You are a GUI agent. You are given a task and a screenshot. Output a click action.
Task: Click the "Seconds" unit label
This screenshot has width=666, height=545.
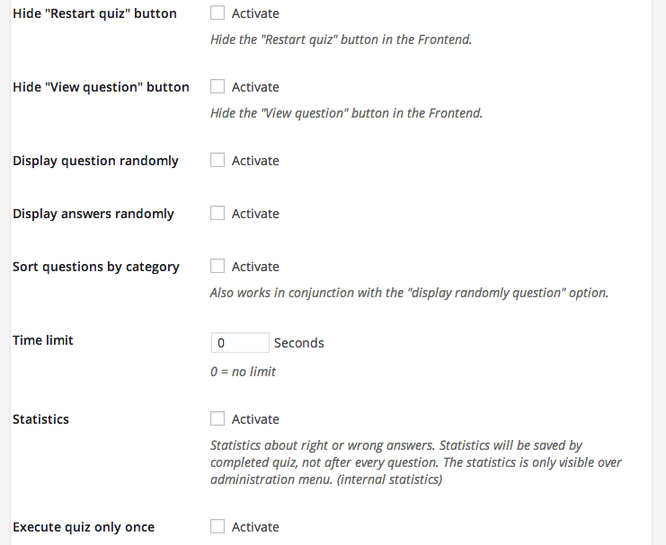(299, 343)
